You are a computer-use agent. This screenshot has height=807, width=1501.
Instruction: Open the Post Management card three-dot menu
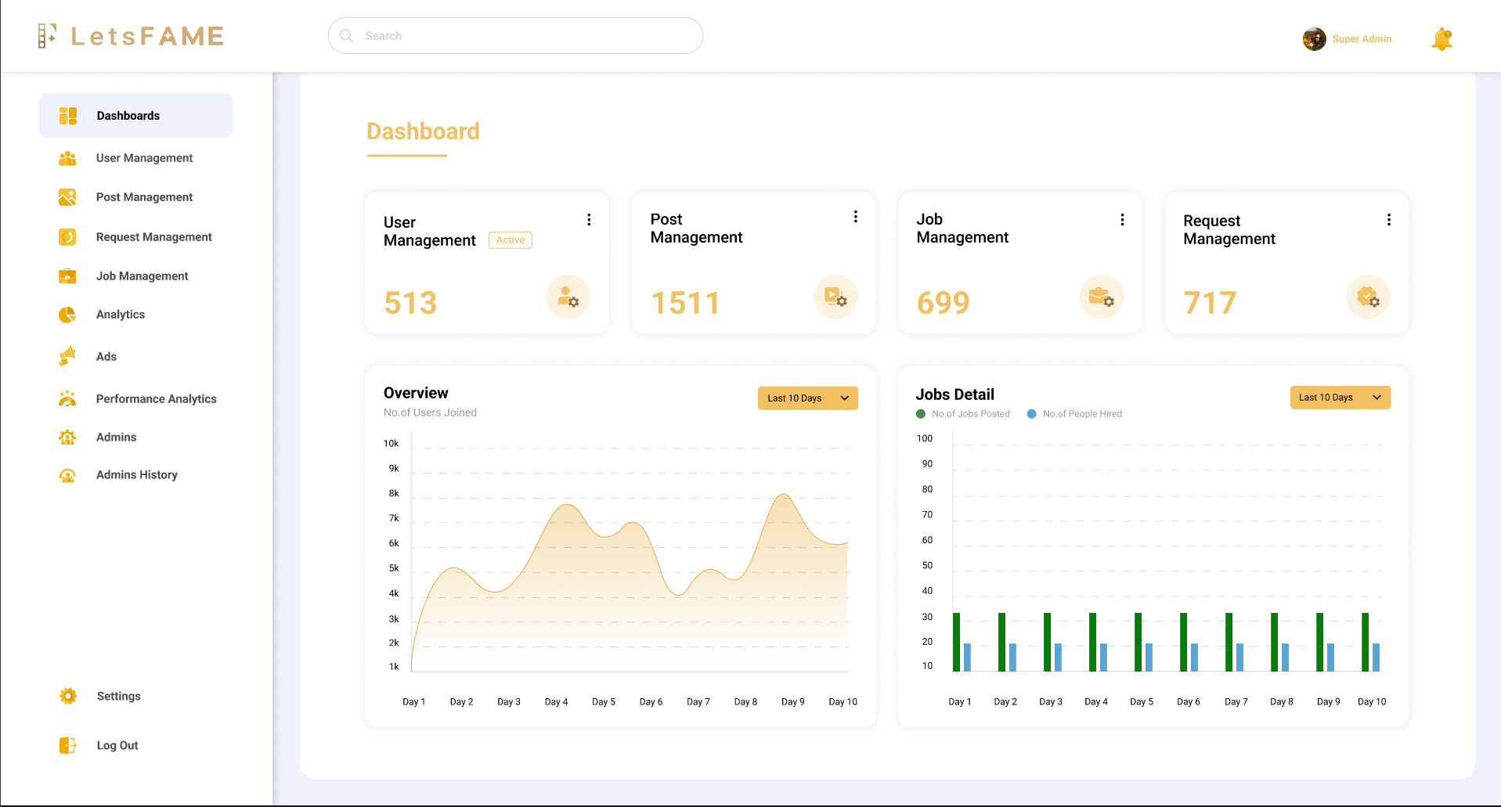pos(856,217)
